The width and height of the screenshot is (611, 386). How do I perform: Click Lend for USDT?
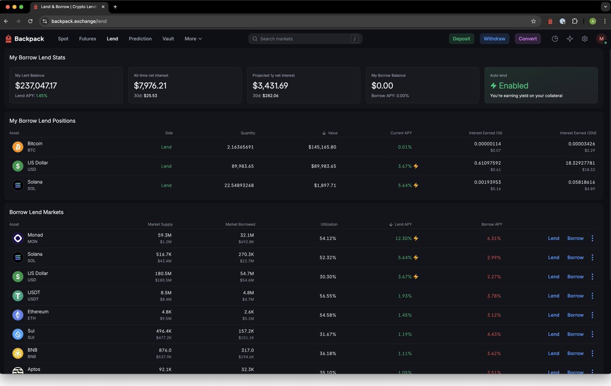pyautogui.click(x=553, y=295)
